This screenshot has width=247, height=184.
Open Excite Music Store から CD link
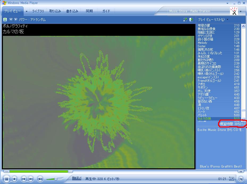[221, 130]
